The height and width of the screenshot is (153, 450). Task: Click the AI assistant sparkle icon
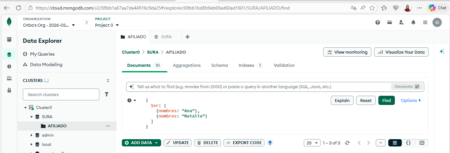pyautogui.click(x=442, y=52)
